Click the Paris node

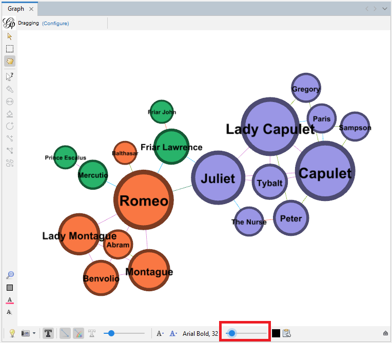322,118
